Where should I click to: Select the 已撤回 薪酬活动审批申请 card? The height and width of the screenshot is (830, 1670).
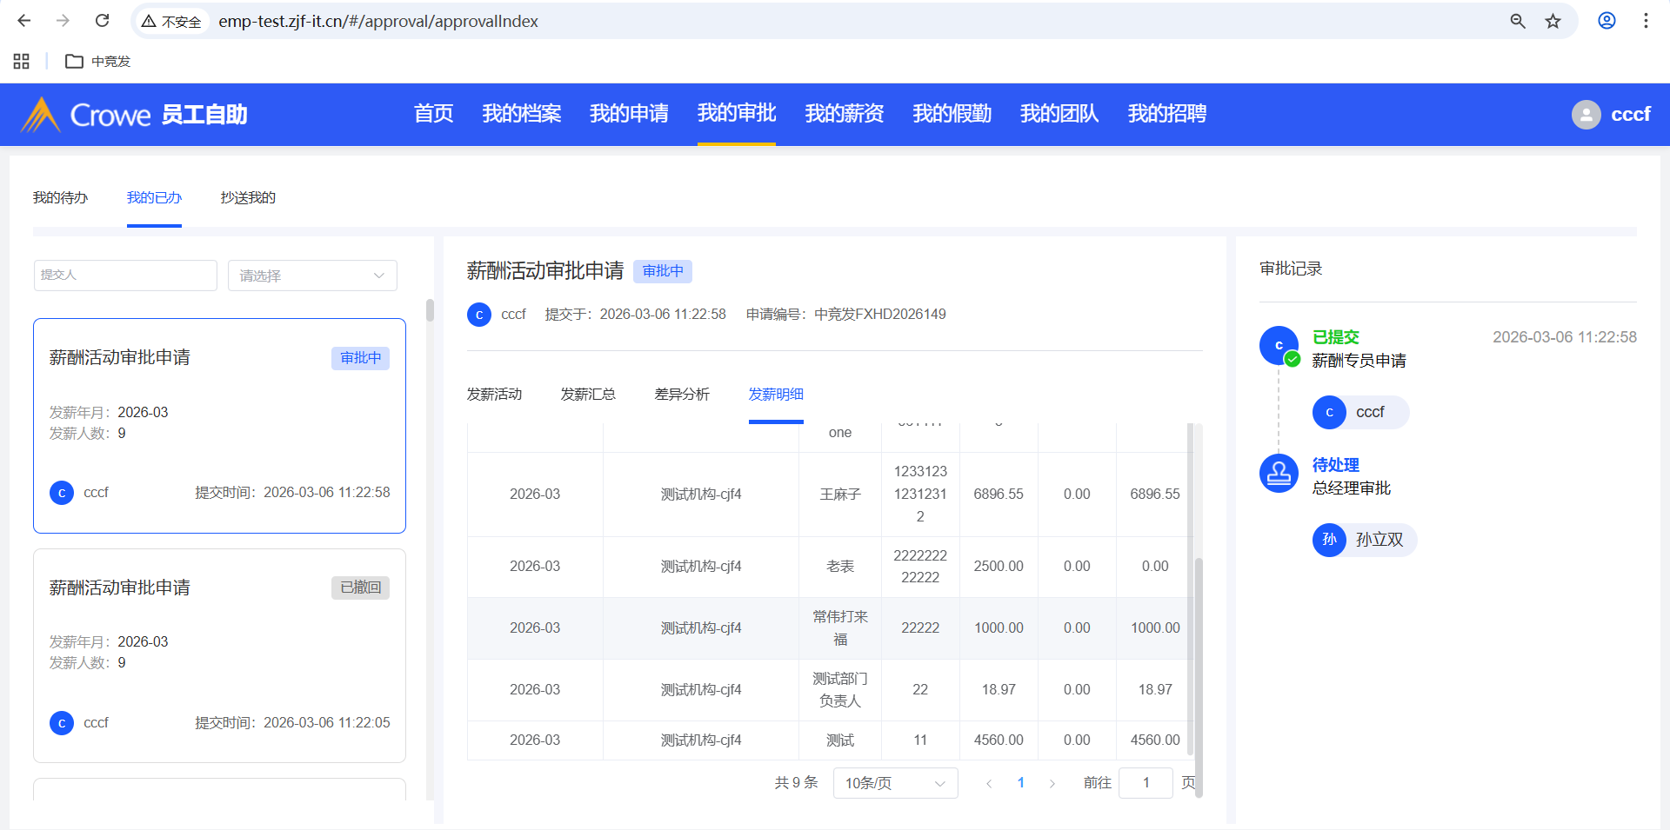pyautogui.click(x=219, y=655)
